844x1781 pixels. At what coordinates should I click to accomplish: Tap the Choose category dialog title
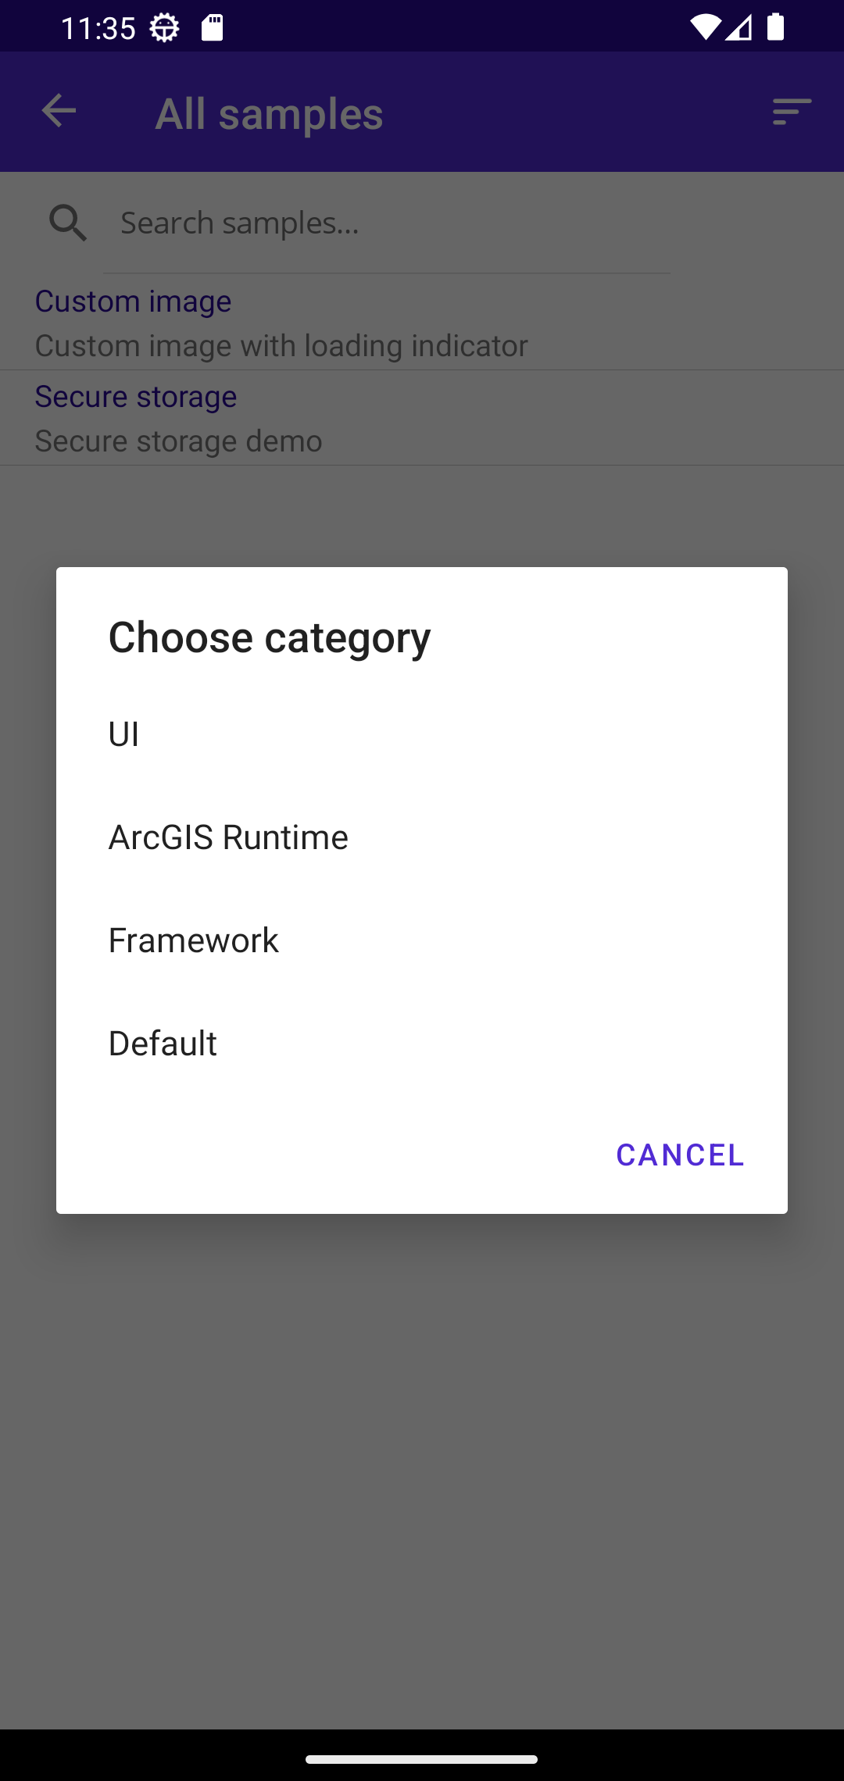click(x=270, y=637)
